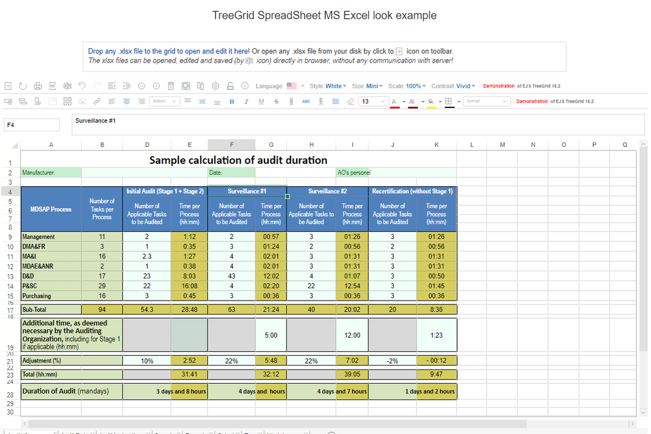Viewport: 651px width, 434px height.
Task: Toggle text wrap lines icon
Action: (335, 102)
